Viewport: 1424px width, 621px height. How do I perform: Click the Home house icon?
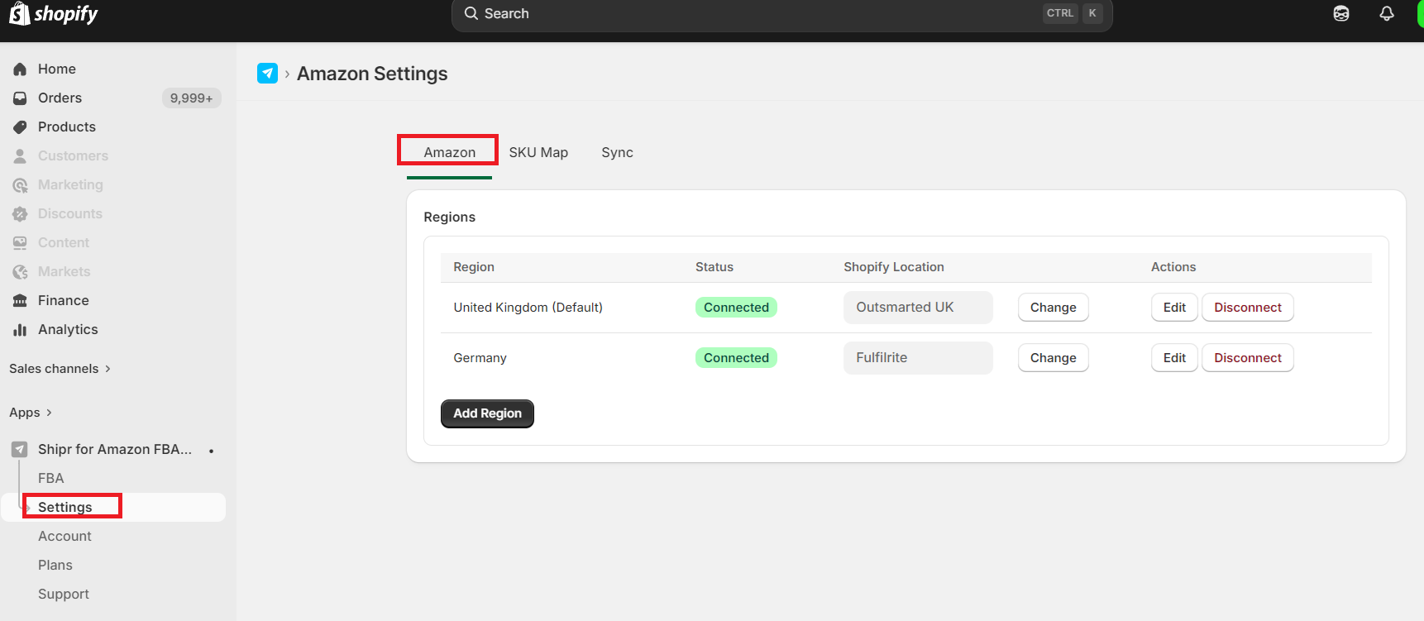[20, 69]
